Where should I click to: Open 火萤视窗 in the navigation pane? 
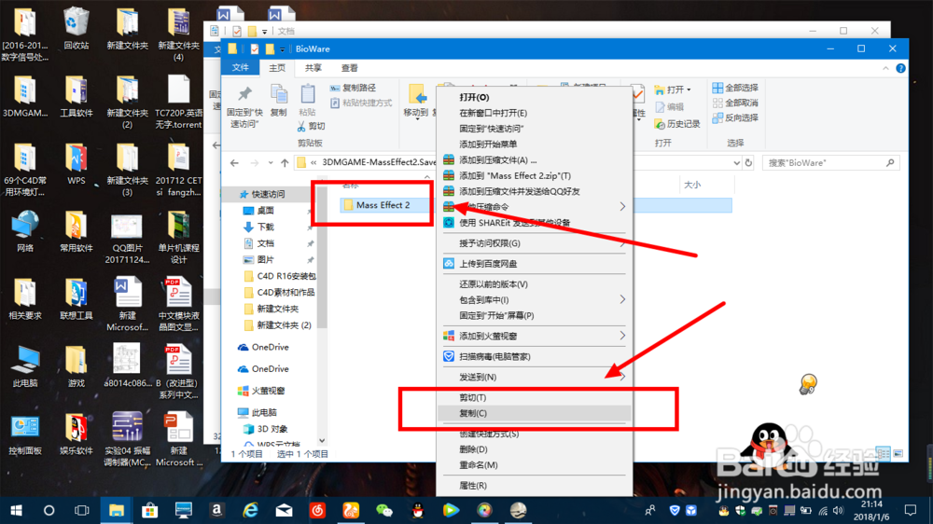pyautogui.click(x=261, y=390)
